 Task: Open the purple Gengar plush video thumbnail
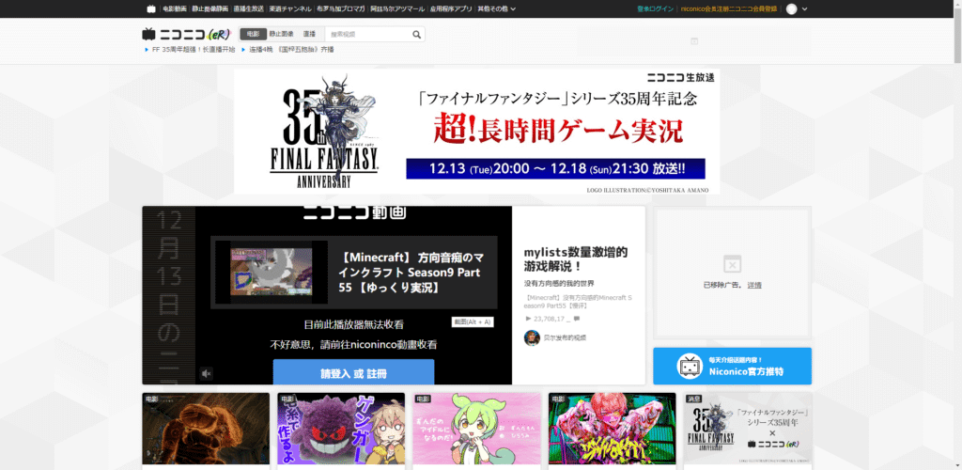click(341, 429)
